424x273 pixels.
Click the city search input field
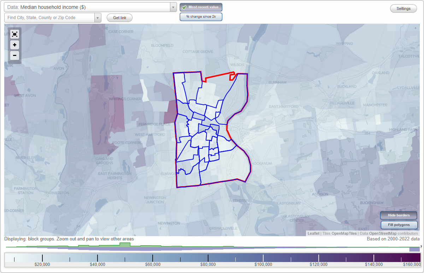(x=49, y=17)
